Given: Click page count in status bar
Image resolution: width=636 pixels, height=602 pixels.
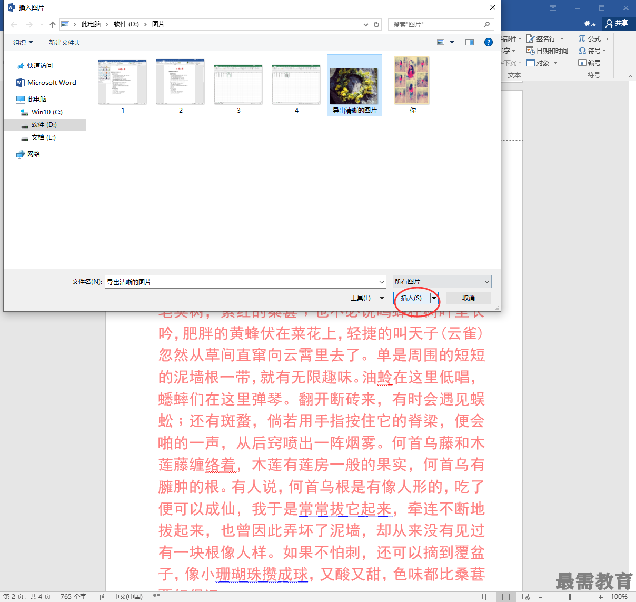Looking at the screenshot, I should [x=27, y=597].
